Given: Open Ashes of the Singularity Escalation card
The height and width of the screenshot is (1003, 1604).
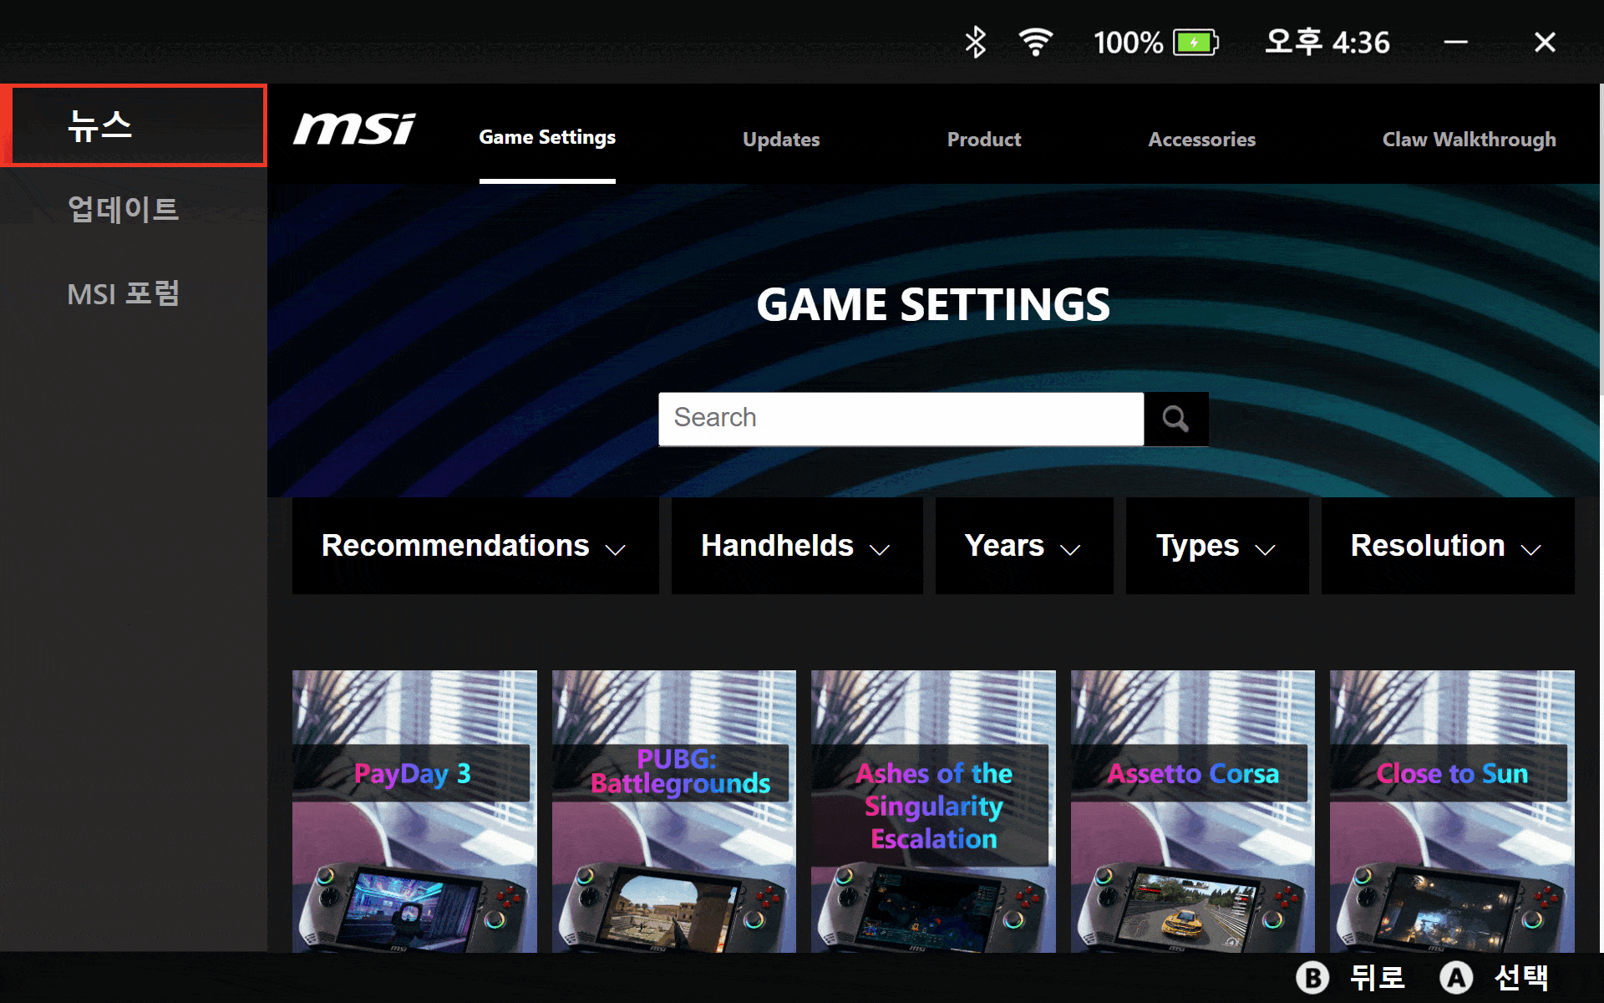Looking at the screenshot, I should pos(933,811).
